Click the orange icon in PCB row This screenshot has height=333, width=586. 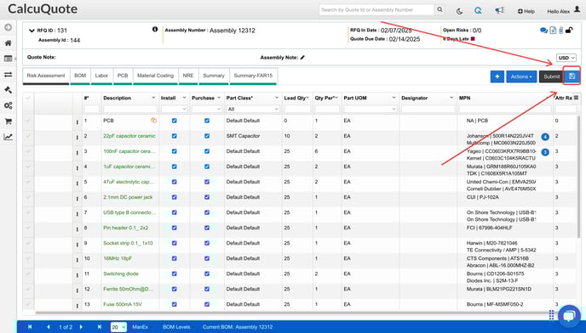tap(153, 121)
